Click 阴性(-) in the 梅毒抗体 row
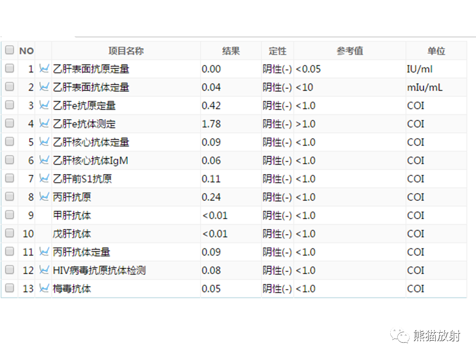 tap(277, 289)
